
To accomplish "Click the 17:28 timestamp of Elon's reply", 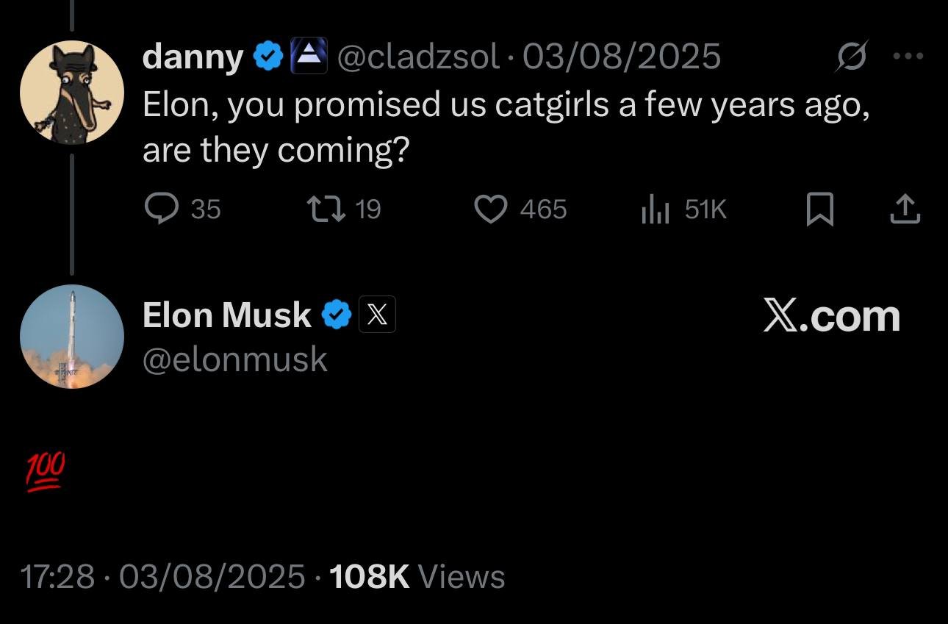I will pos(57,576).
